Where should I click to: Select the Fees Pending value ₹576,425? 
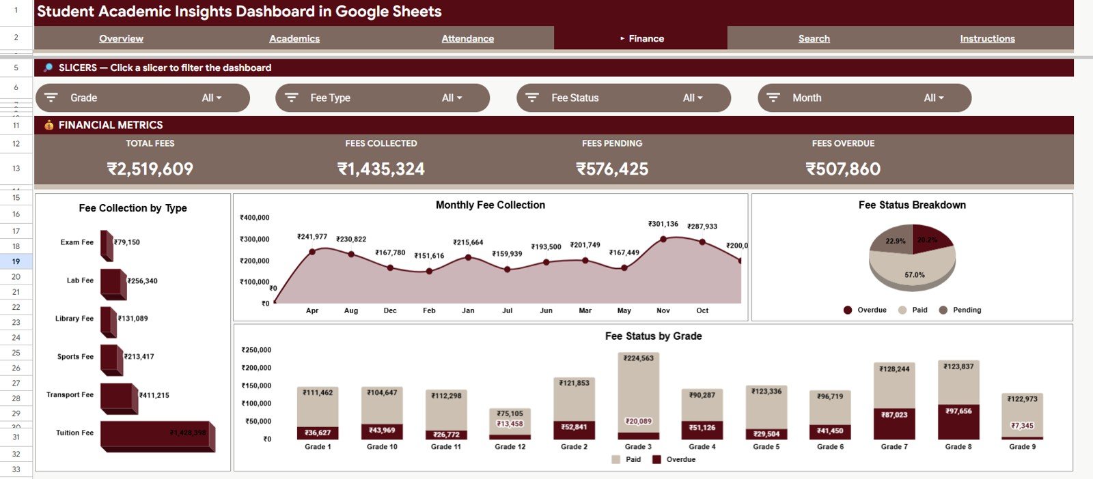tap(612, 169)
